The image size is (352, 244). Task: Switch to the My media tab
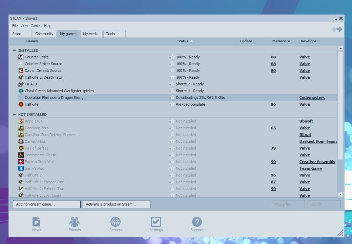click(91, 34)
